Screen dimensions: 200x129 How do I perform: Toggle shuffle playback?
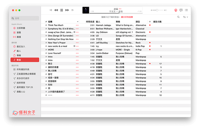[x=51, y=10]
